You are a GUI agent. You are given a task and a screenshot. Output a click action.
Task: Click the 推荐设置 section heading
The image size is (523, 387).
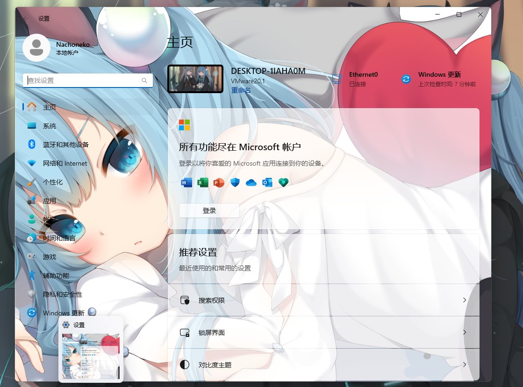(198, 252)
